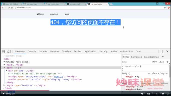Open the Audits tab

click(x=114, y=51)
